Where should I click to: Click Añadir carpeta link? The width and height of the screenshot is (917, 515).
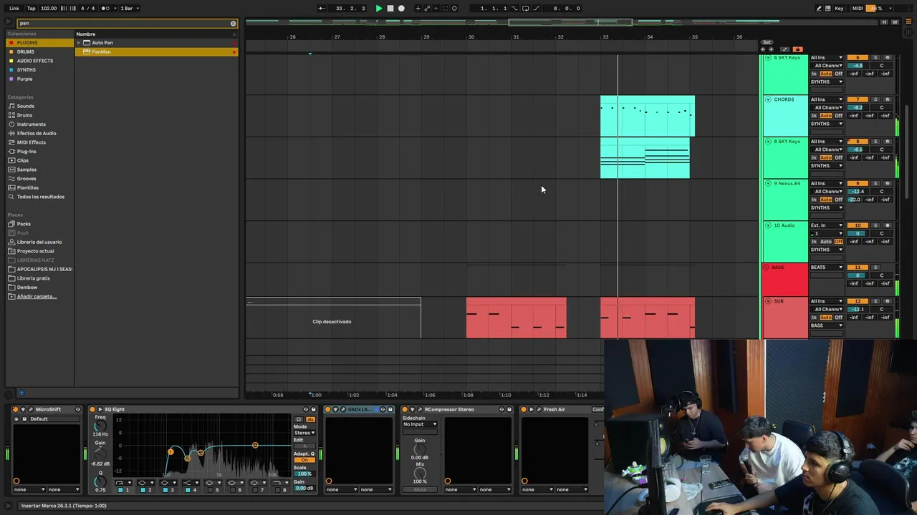(37, 296)
